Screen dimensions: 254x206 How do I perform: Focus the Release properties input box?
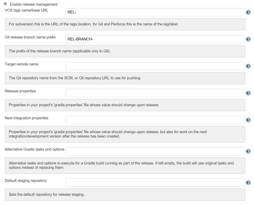(155, 93)
